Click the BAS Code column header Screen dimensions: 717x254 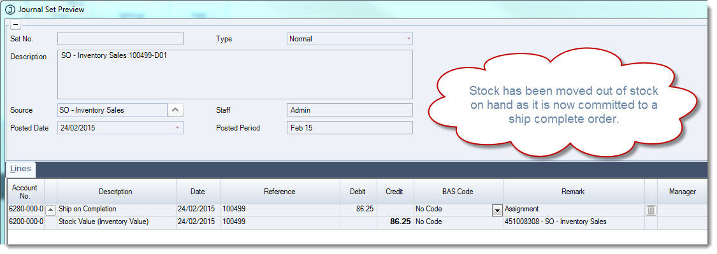pyautogui.click(x=458, y=192)
